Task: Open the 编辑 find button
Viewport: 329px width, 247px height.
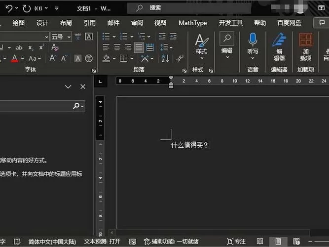Action: coord(227,45)
